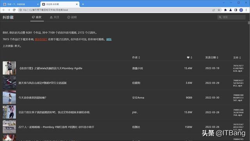Click the title starting 22个人一起
The height and width of the screenshot is (141, 250).
click(x=56, y=127)
